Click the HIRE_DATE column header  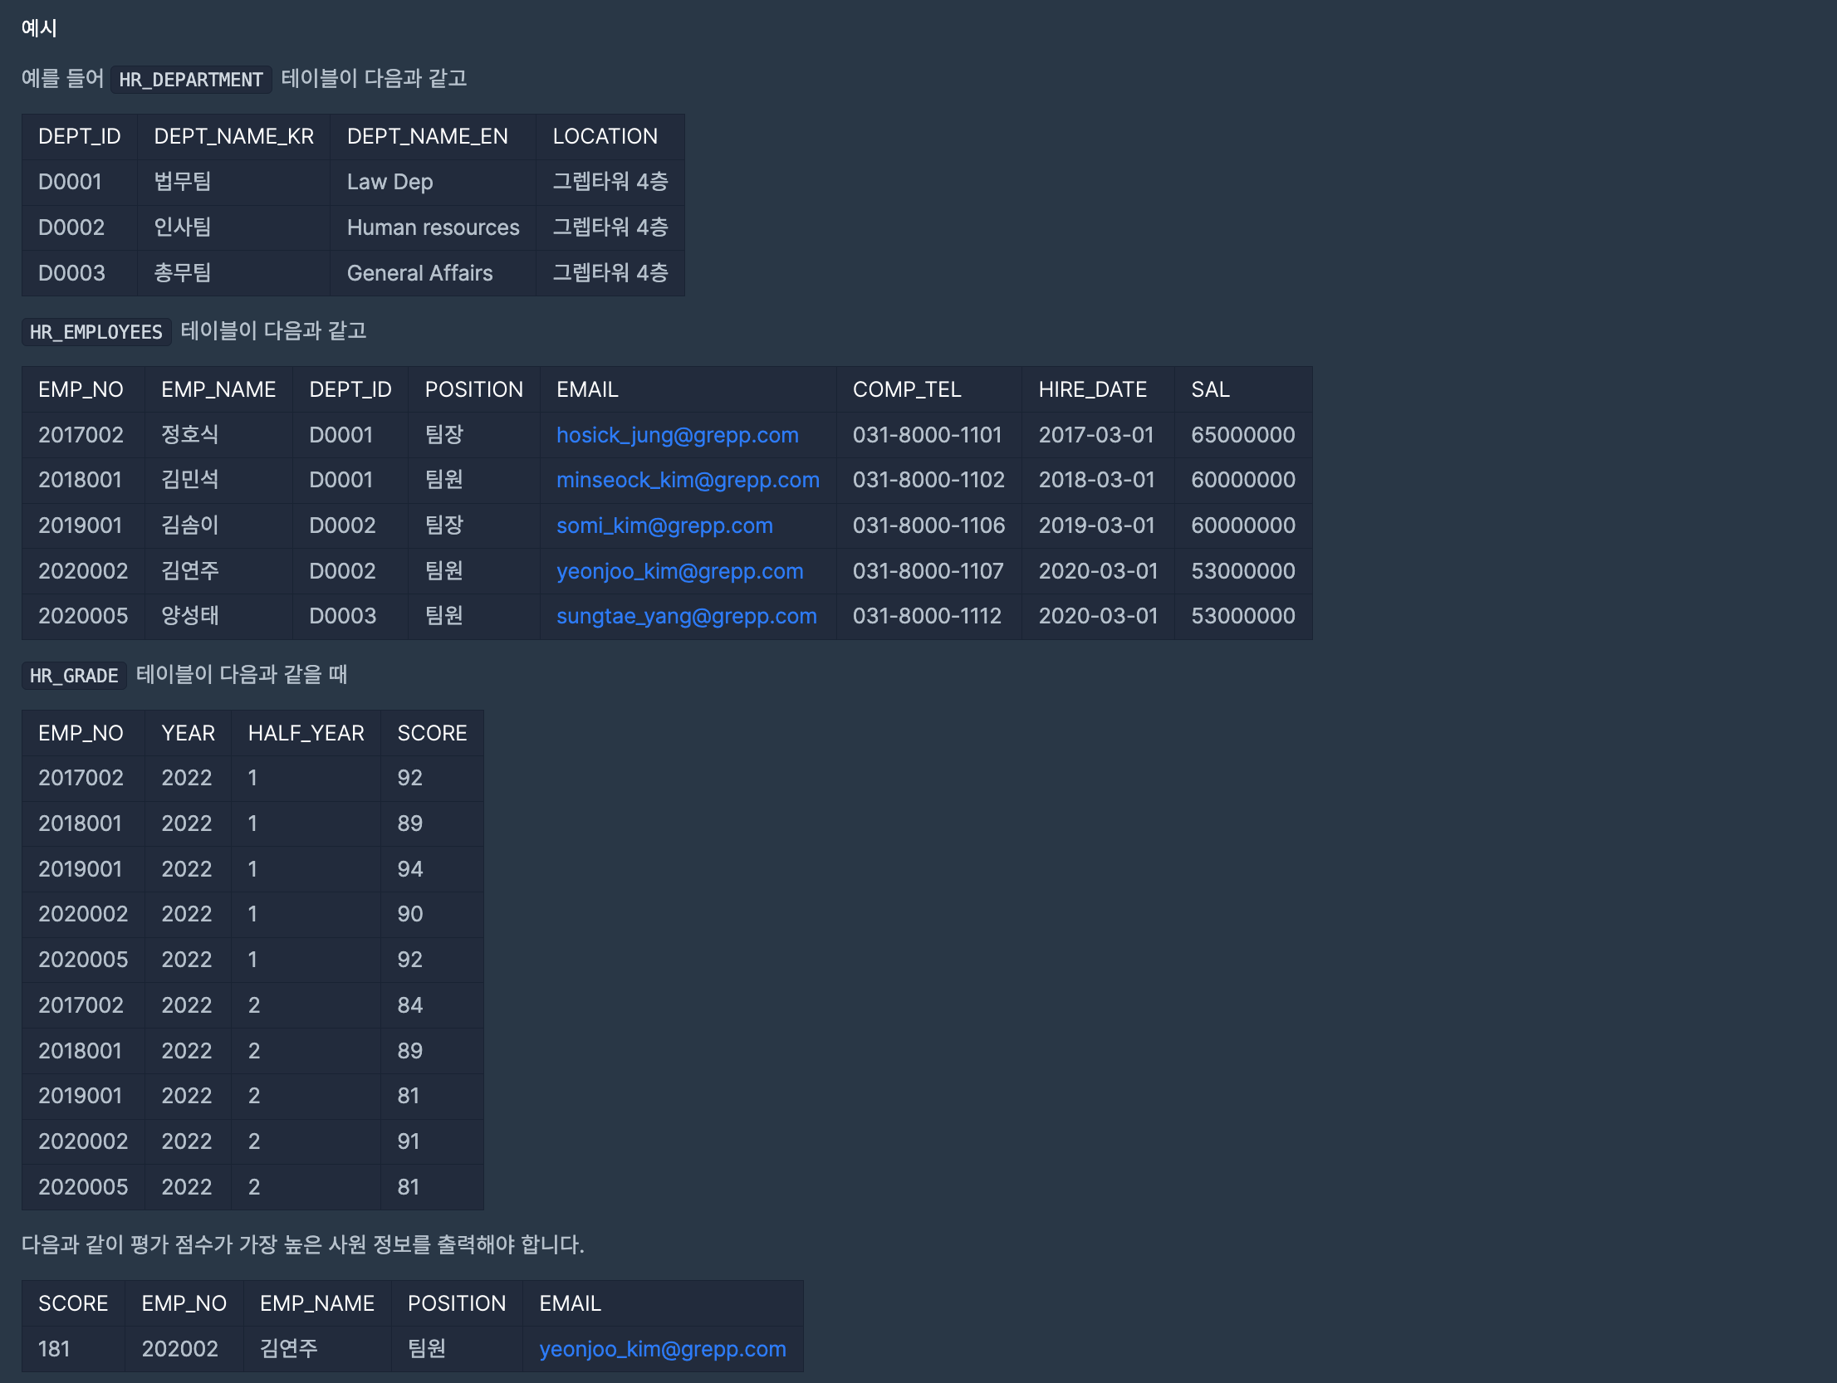click(x=1092, y=389)
